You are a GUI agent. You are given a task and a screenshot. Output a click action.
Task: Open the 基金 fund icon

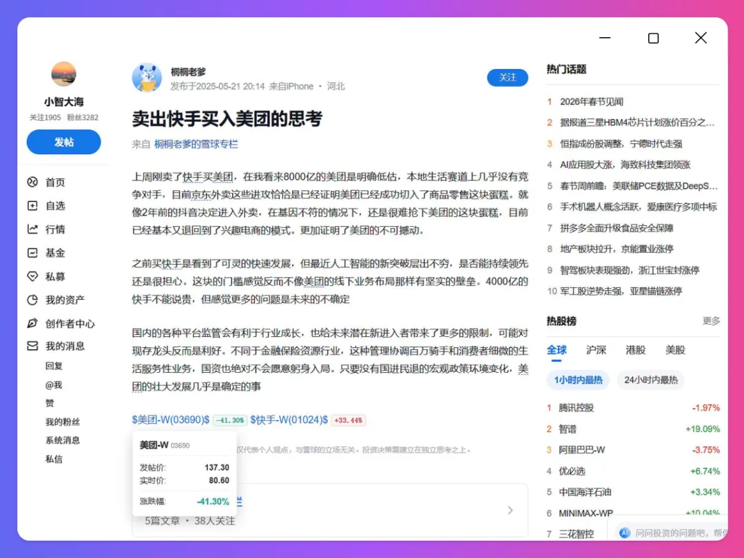(32, 253)
